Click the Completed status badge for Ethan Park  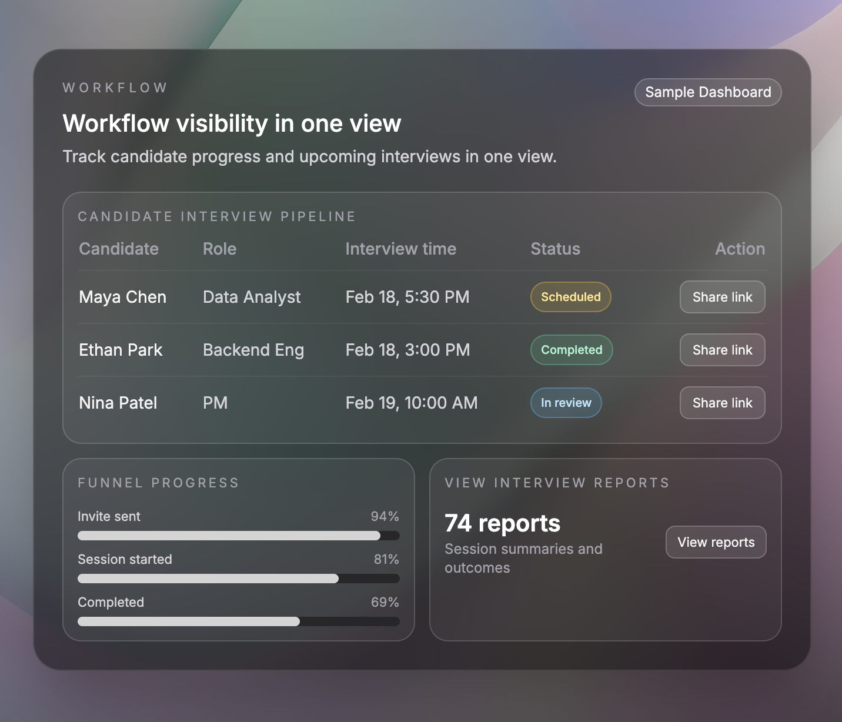point(571,350)
